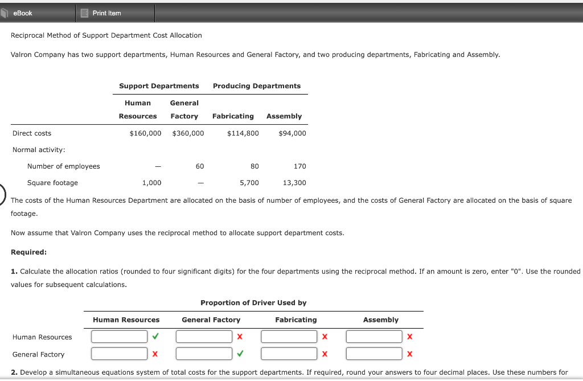This screenshot has height=381, width=583.
Task: Click the Fabricating proportion field for General Factory
Action: click(289, 354)
